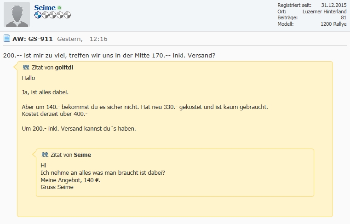Click the post count 81

tap(344, 17)
